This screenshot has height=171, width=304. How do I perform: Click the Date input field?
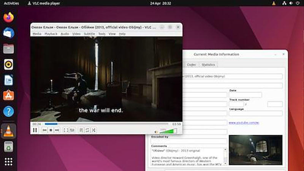coord(245,95)
